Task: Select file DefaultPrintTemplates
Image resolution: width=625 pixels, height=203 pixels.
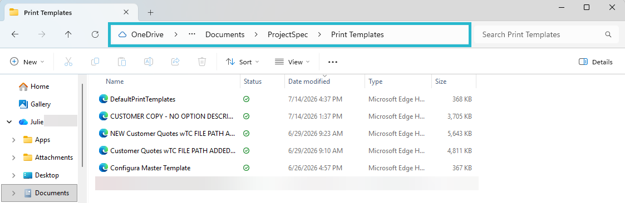Action: tap(142, 99)
